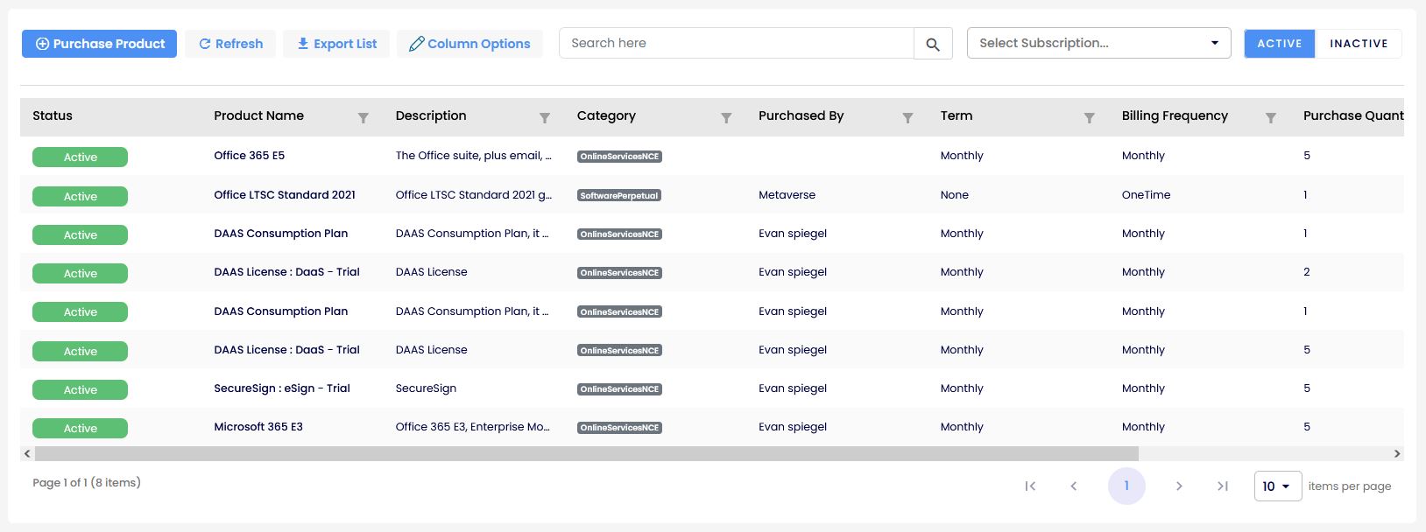Click the SoftwarePerpetual category tag

pyautogui.click(x=619, y=196)
